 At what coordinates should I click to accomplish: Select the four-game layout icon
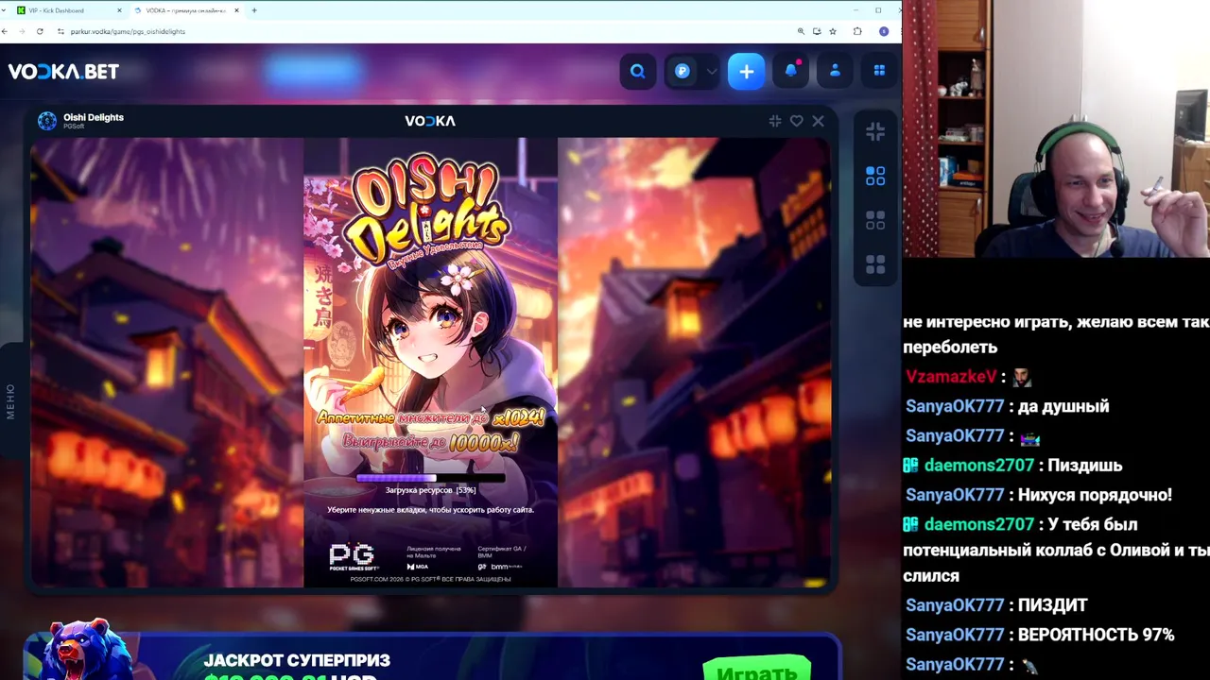[x=875, y=263]
